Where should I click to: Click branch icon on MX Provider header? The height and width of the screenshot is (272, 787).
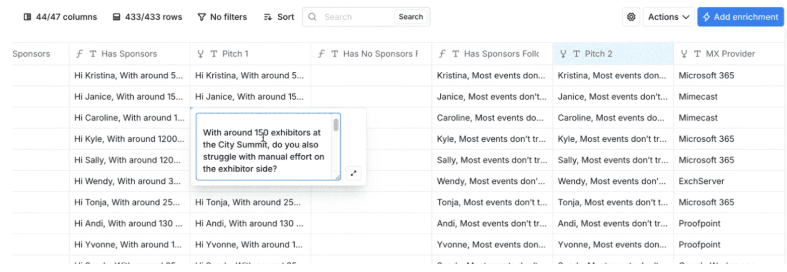click(x=684, y=54)
